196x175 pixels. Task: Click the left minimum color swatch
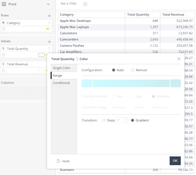tap(87, 83)
